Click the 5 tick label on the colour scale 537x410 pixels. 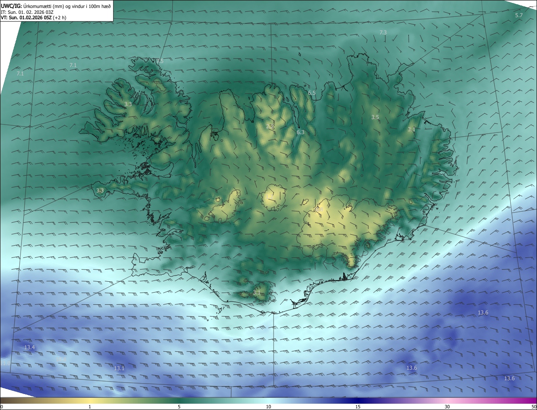click(179, 407)
